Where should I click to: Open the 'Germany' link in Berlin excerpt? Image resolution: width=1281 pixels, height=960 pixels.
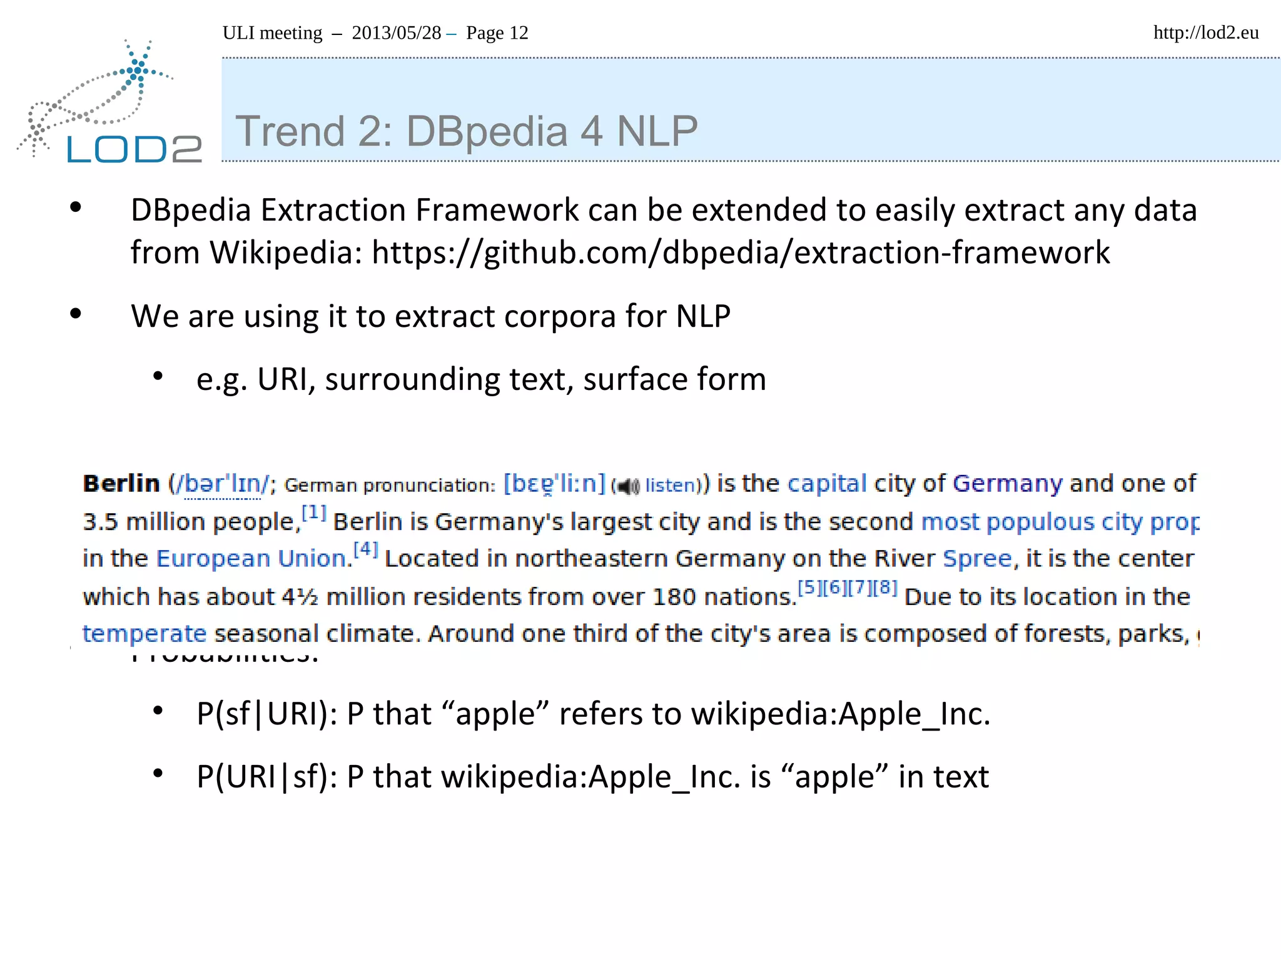pyautogui.click(x=1007, y=484)
